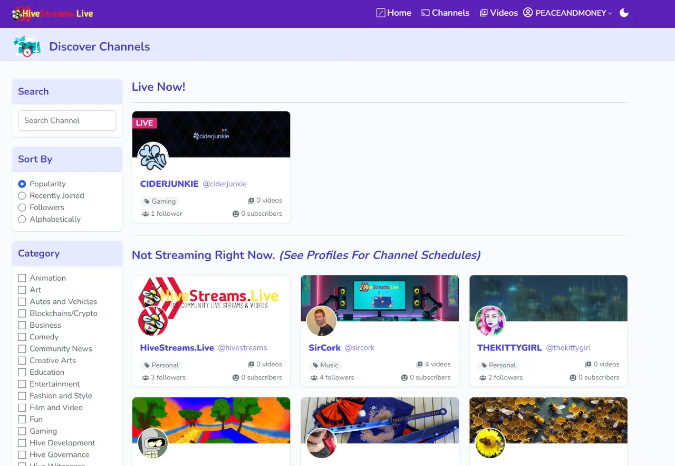Image resolution: width=675 pixels, height=466 pixels.
Task: Click the sunflower bee avatar
Action: [490, 443]
